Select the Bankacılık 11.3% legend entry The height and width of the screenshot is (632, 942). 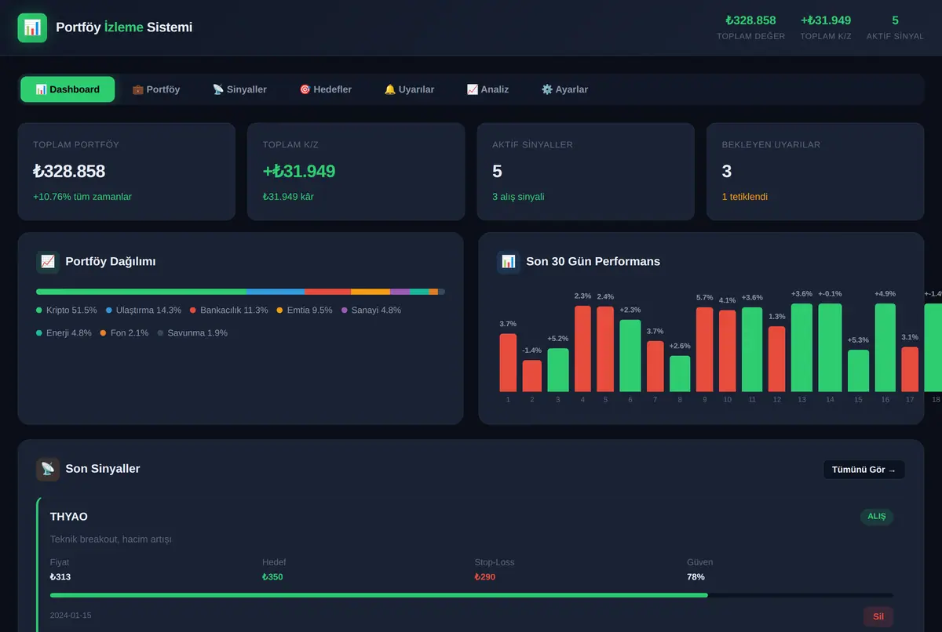pyautogui.click(x=228, y=311)
